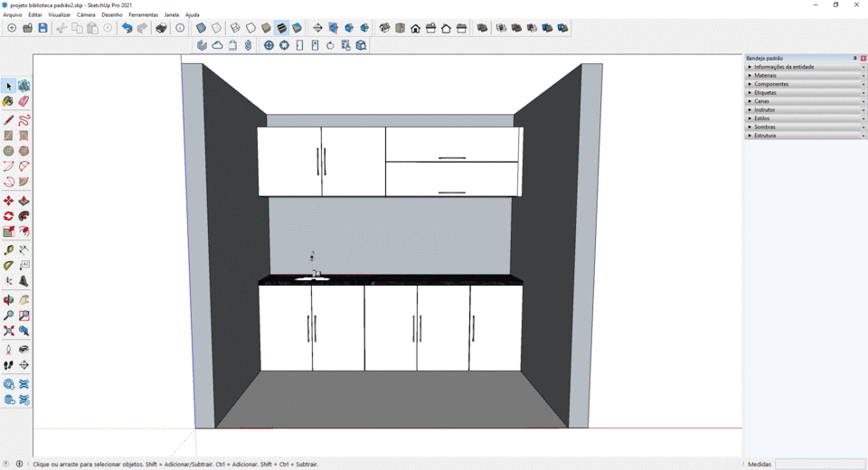Toggle Shaded With Textures style
The height and width of the screenshot is (470, 868).
click(282, 28)
